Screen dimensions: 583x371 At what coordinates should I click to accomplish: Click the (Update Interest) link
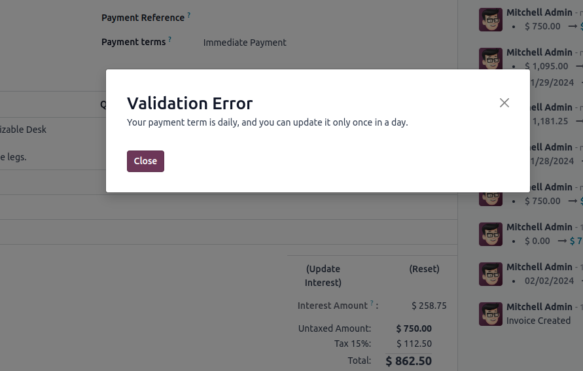[323, 275]
